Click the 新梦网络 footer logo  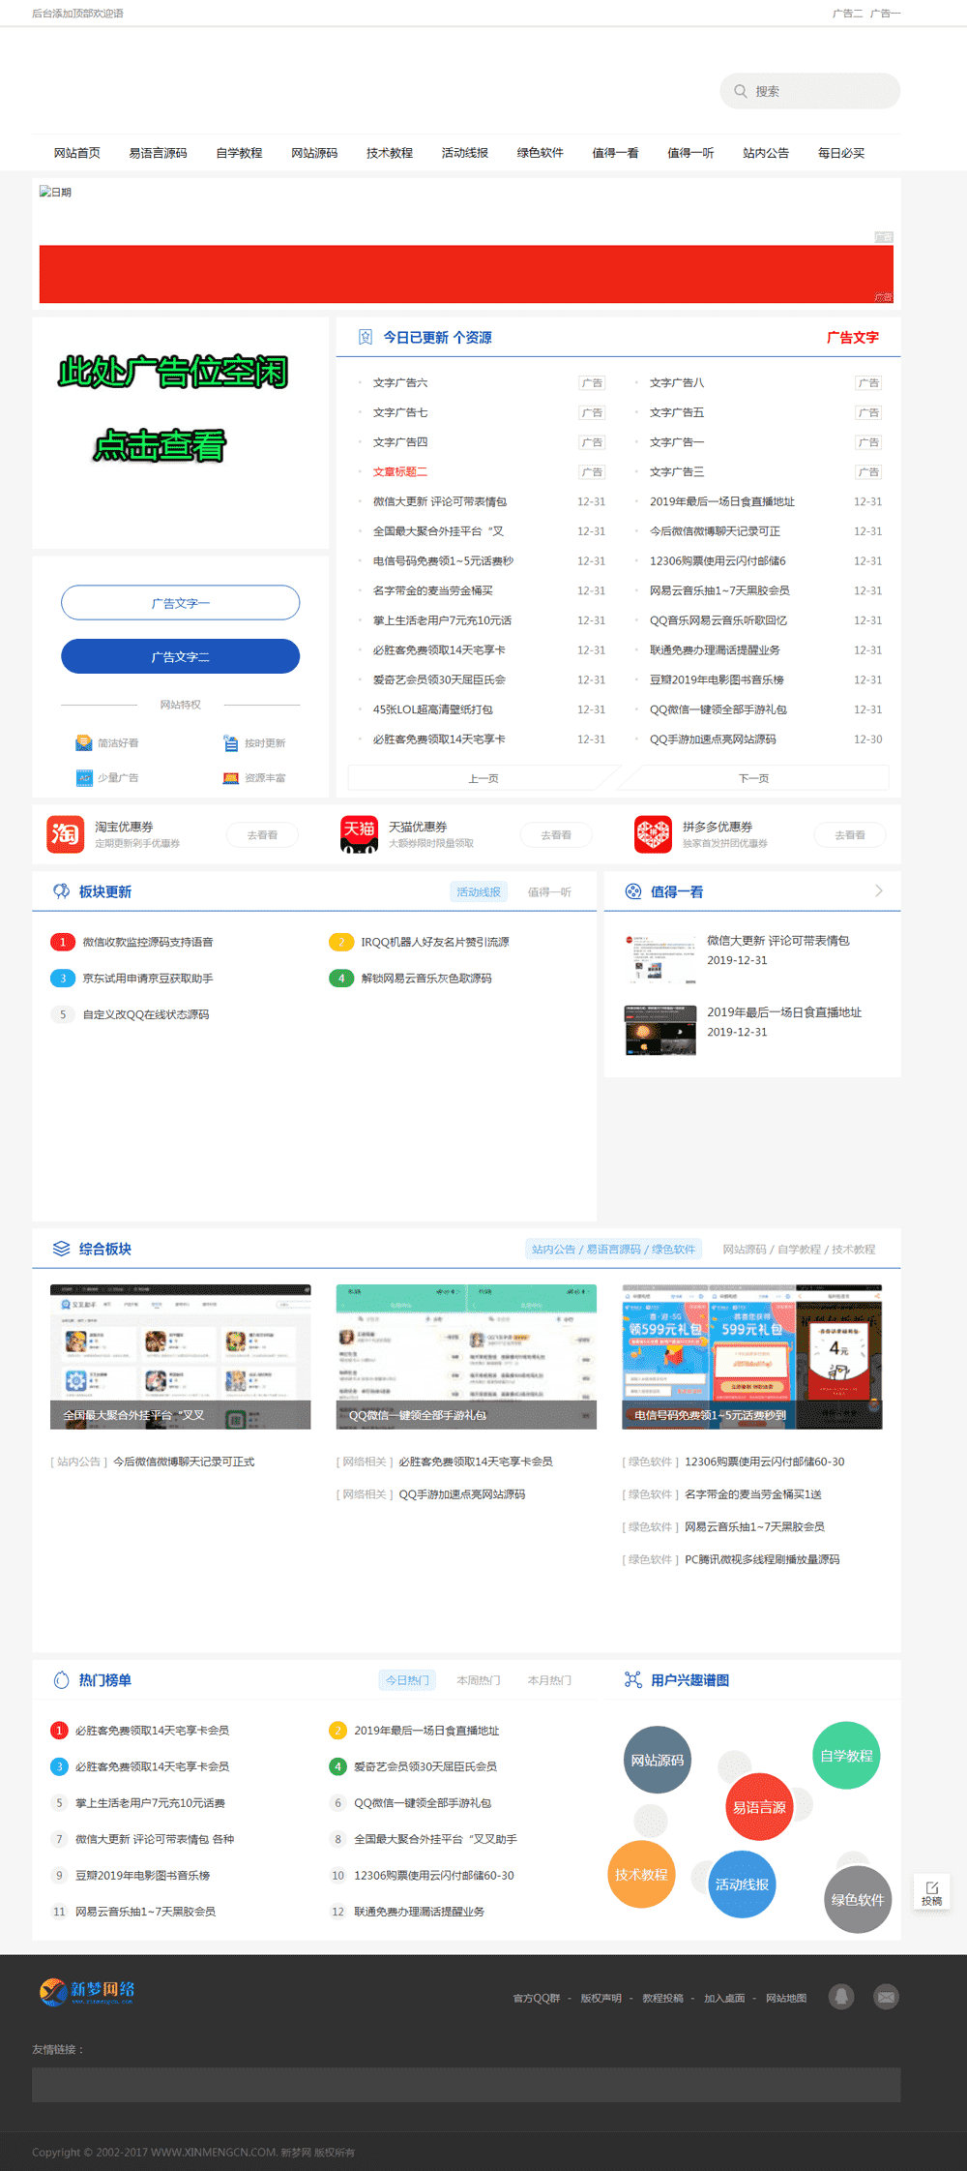click(x=87, y=1991)
